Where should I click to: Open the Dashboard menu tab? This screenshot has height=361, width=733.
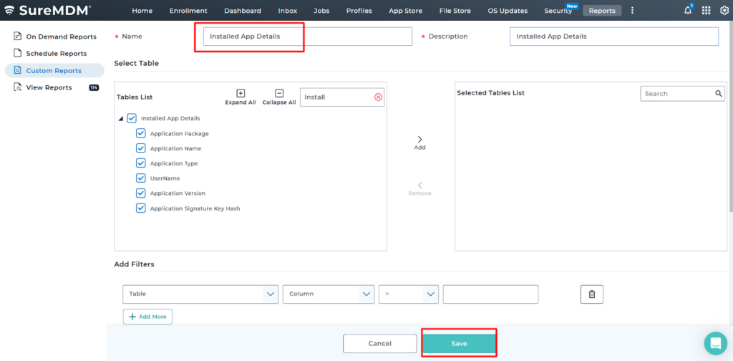(x=242, y=11)
